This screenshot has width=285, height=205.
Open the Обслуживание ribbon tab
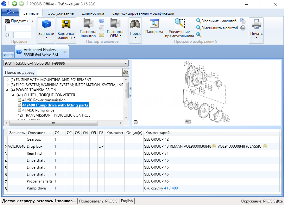(x=60, y=13)
